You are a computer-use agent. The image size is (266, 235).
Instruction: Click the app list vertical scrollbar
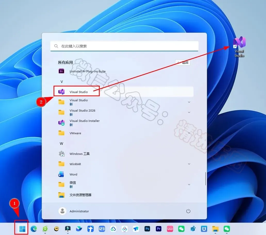(x=205, y=179)
